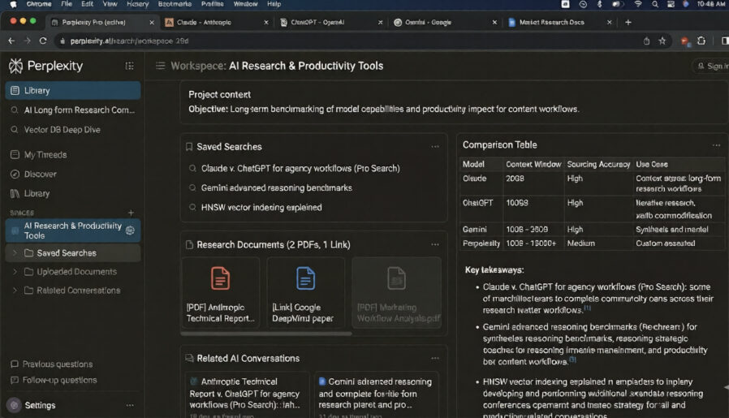Open Related Conversations folder in sidebar

tap(73, 290)
